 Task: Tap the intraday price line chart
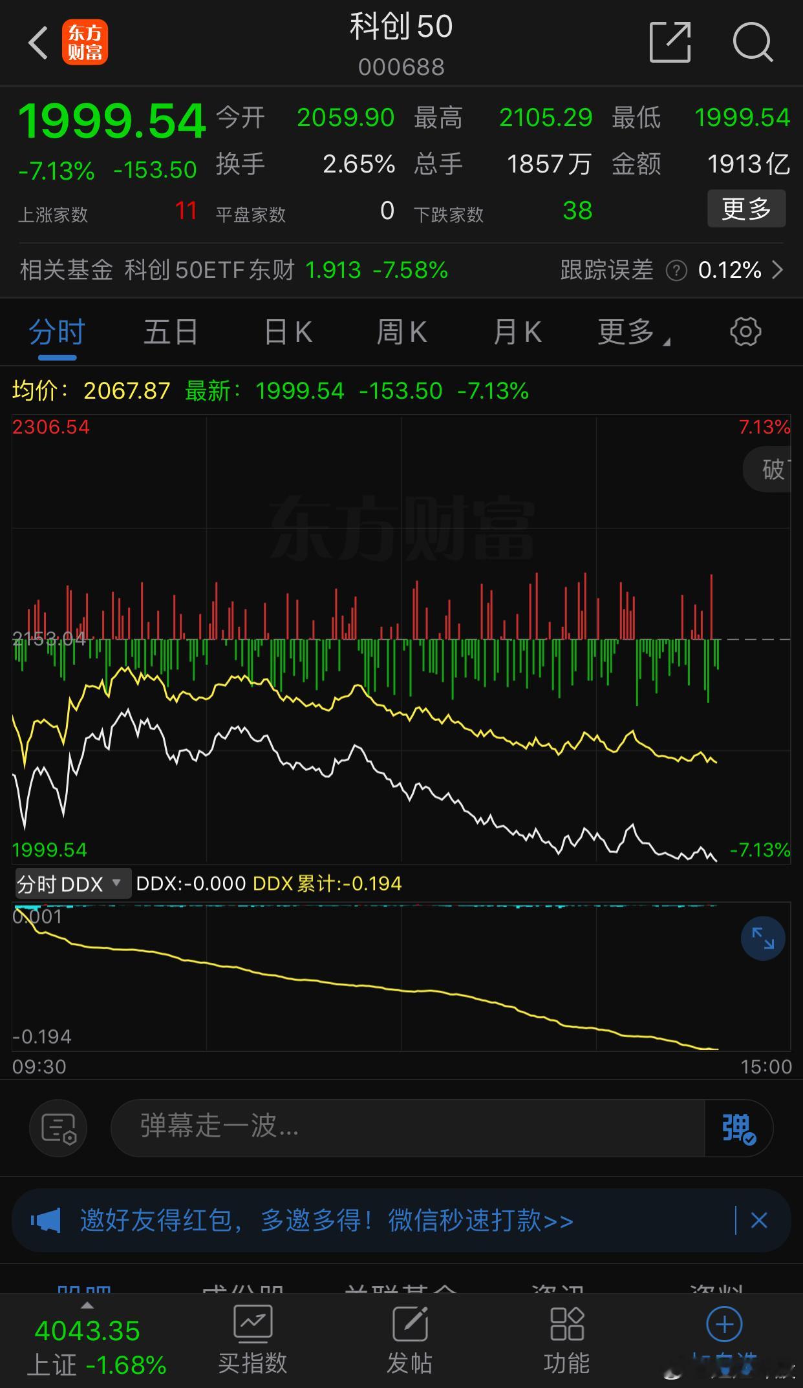401,638
